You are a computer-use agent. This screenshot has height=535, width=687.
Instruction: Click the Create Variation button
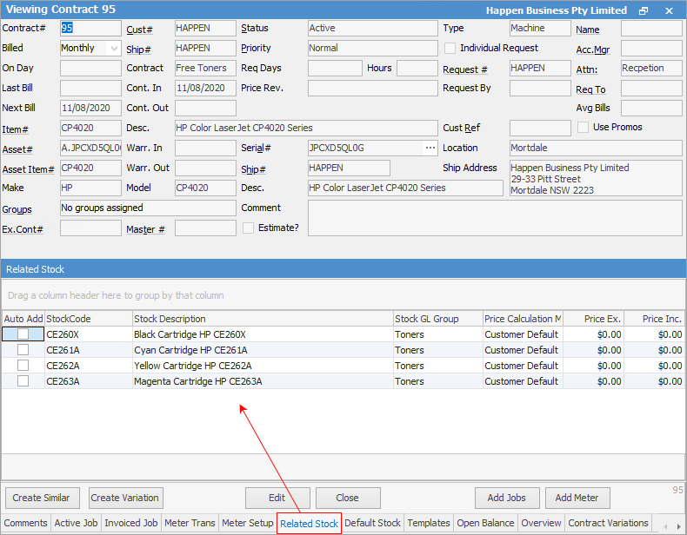pyautogui.click(x=124, y=499)
